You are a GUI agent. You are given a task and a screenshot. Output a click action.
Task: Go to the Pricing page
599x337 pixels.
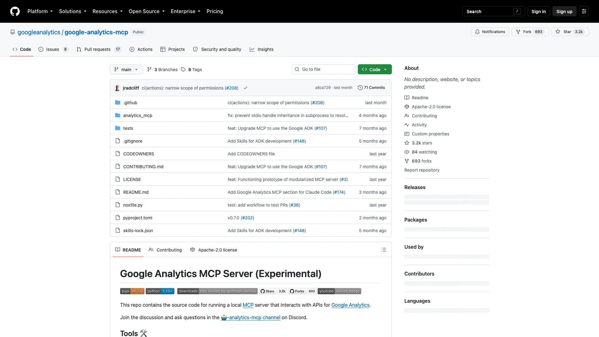click(x=215, y=11)
